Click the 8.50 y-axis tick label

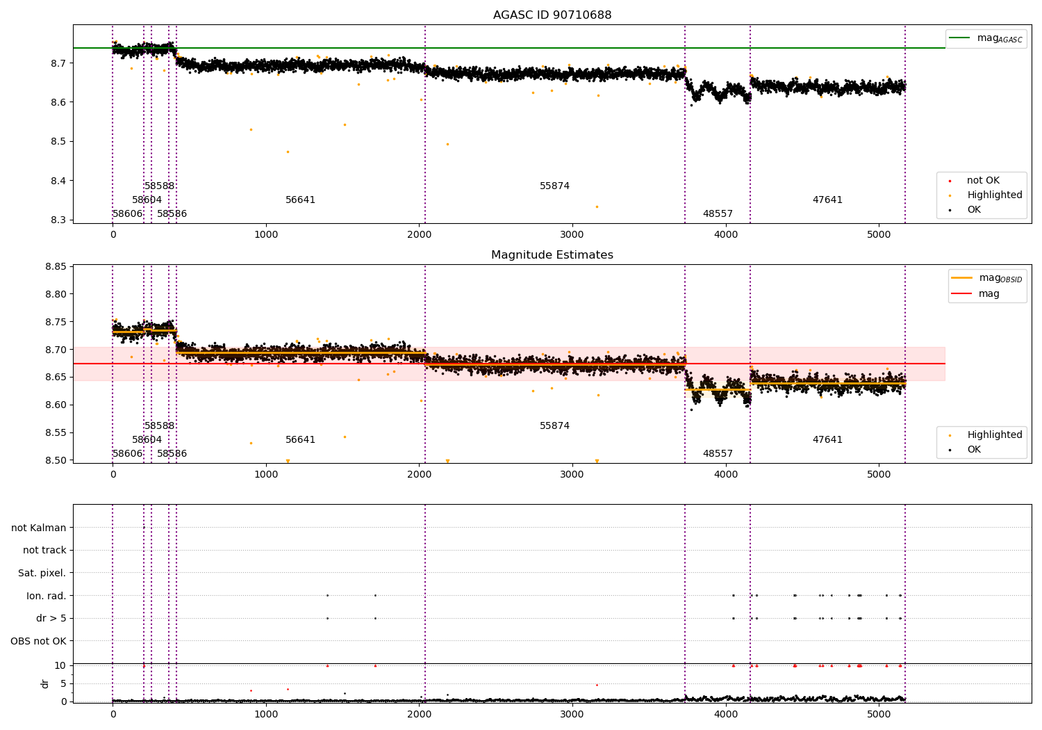pyautogui.click(x=56, y=460)
